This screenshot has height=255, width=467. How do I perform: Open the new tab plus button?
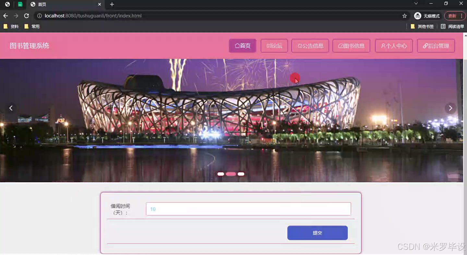pos(112,4)
